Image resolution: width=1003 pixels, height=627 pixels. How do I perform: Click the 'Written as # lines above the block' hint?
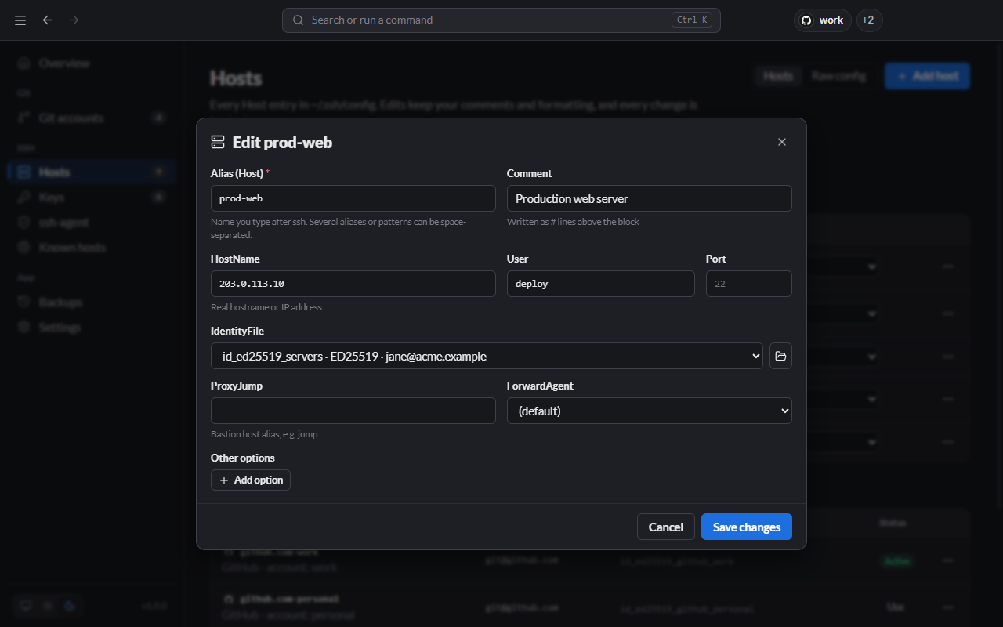pyautogui.click(x=573, y=222)
